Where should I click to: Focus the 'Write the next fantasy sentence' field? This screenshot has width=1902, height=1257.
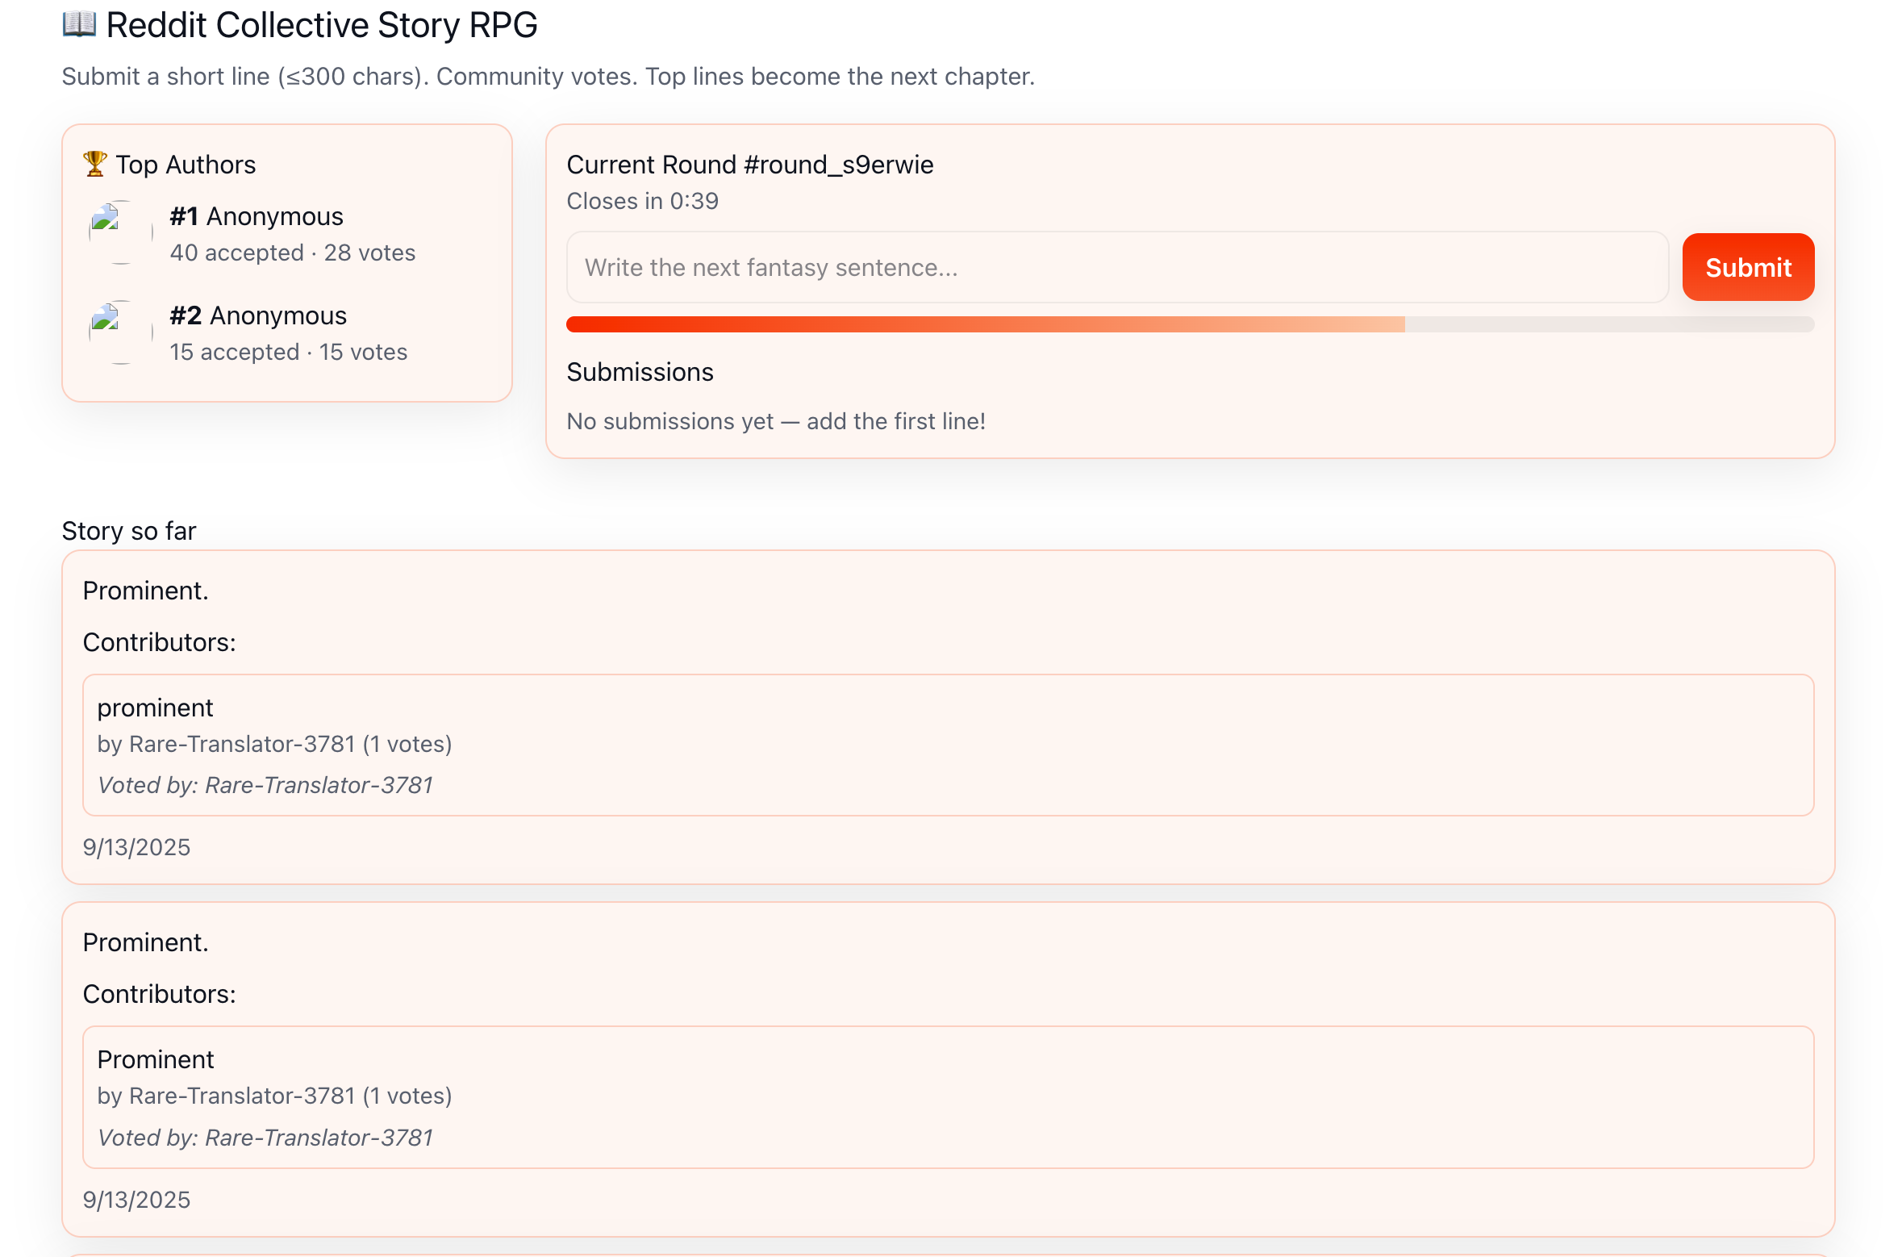tap(1116, 267)
